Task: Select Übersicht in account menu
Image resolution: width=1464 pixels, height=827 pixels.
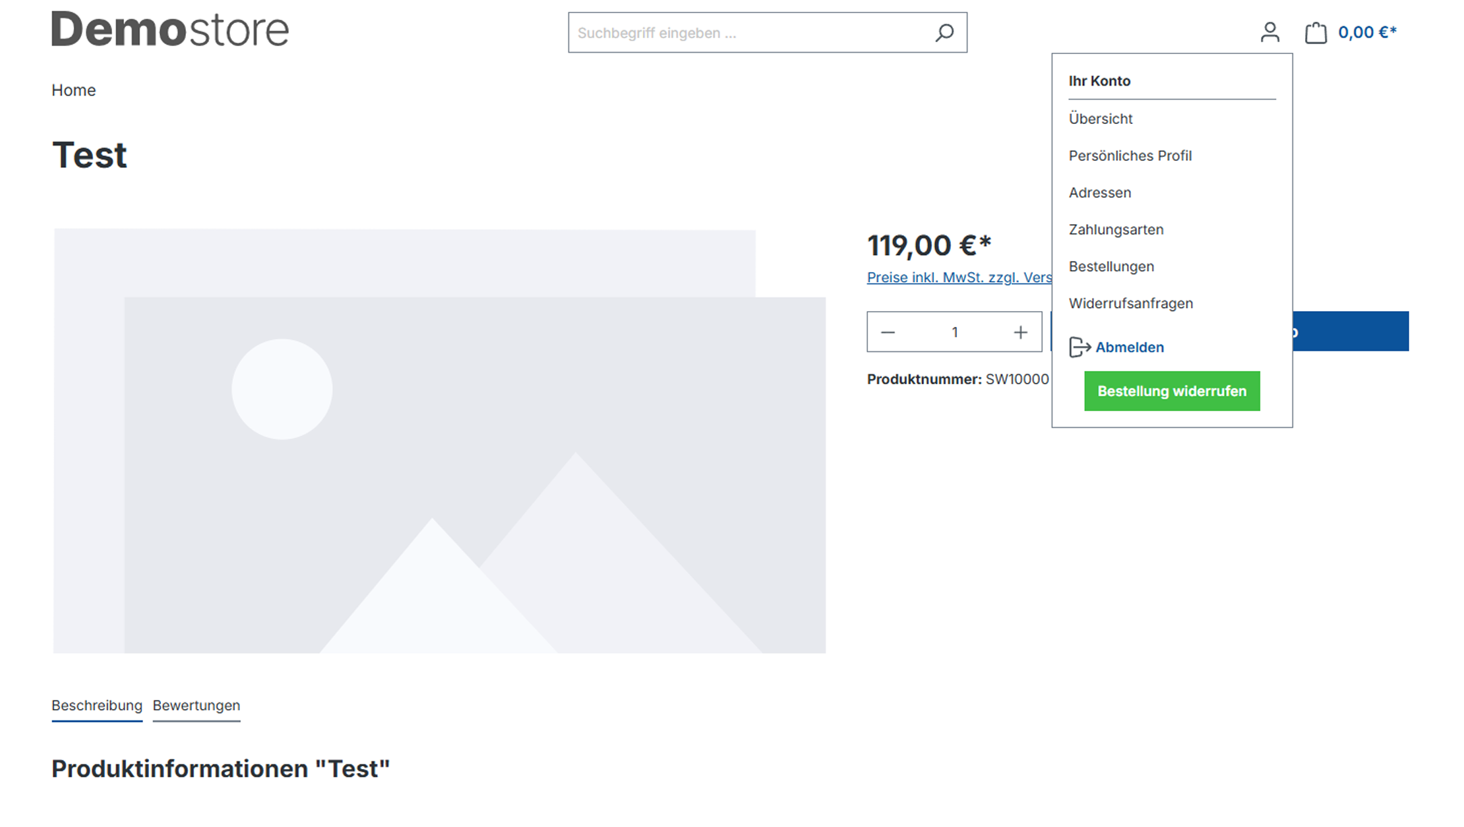Action: [x=1101, y=119]
